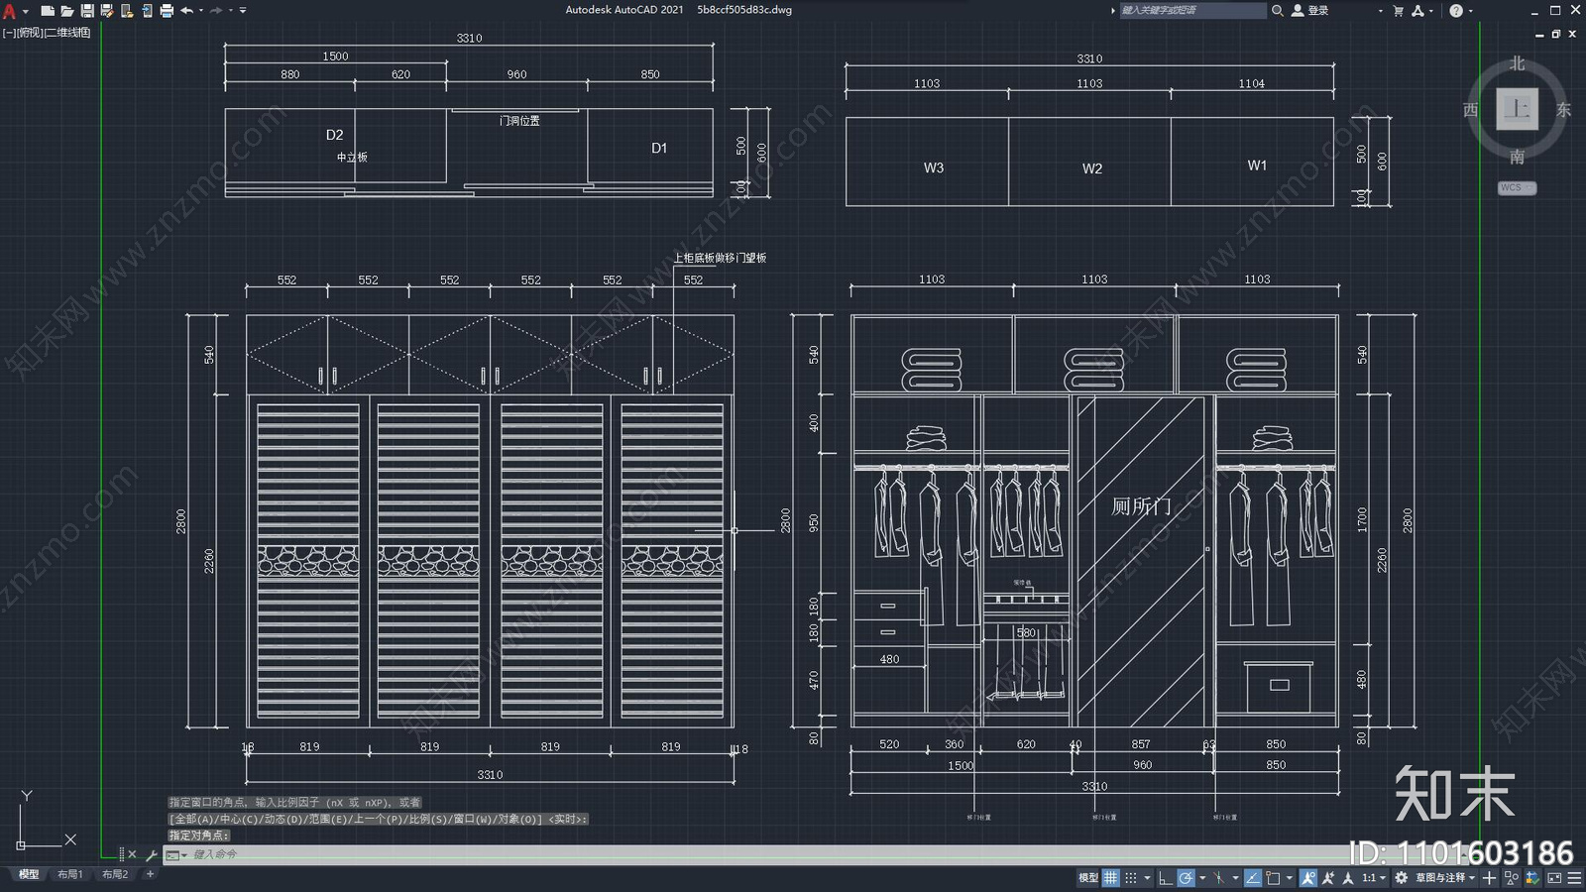This screenshot has height=892, width=1586.
Task: Click the Autodesk connect triangle icon
Action: pos(1418,11)
